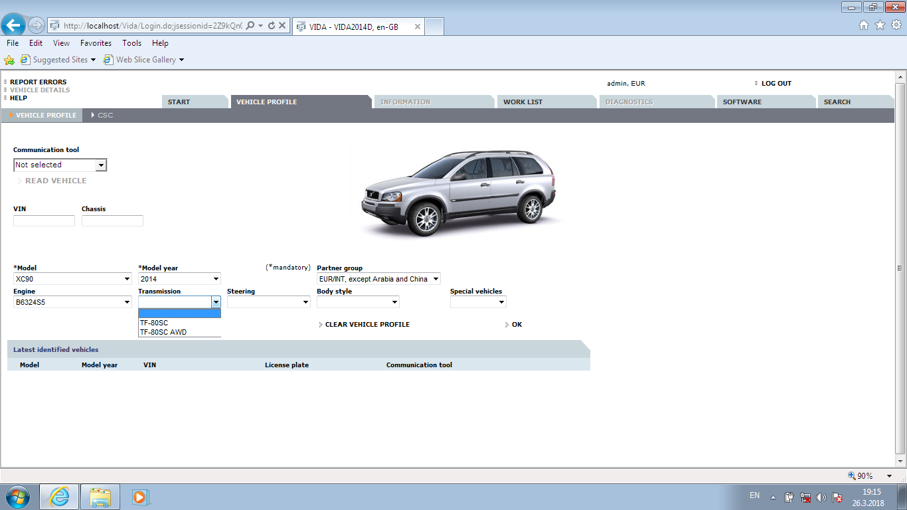The image size is (907, 510).
Task: Collapse the Transmission dropdown arrow
Action: pyautogui.click(x=215, y=302)
